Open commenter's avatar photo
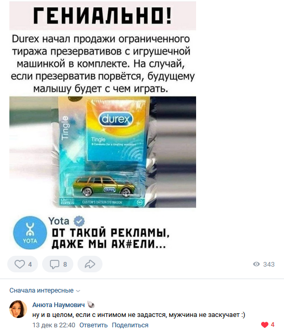 [x=18, y=309]
